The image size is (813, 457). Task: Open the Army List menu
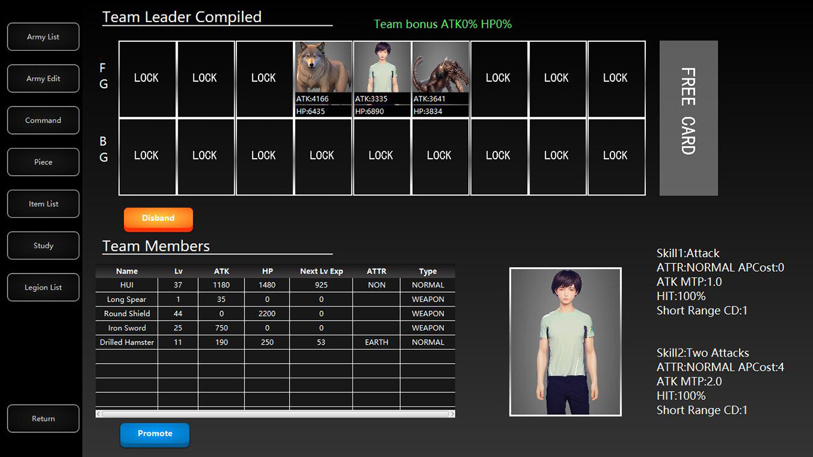click(x=43, y=37)
